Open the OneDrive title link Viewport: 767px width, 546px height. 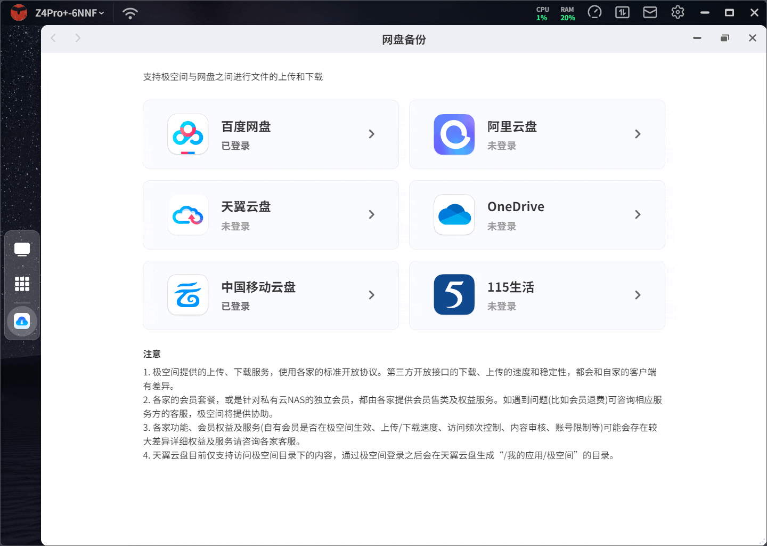(x=516, y=207)
